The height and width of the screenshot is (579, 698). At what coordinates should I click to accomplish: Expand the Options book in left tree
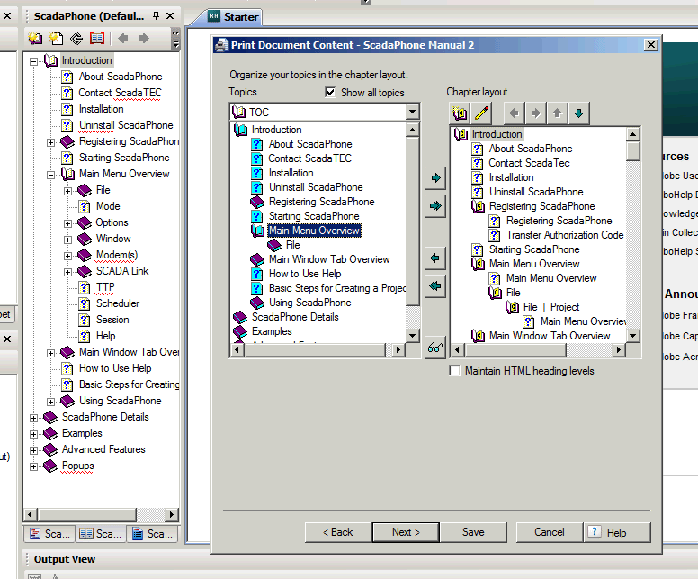coord(67,223)
